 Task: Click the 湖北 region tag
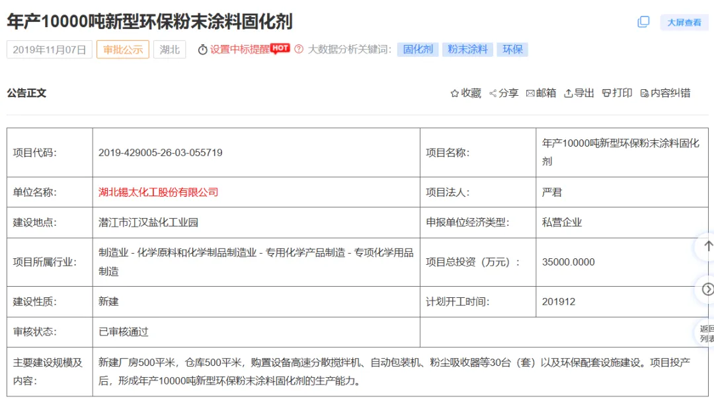click(170, 50)
